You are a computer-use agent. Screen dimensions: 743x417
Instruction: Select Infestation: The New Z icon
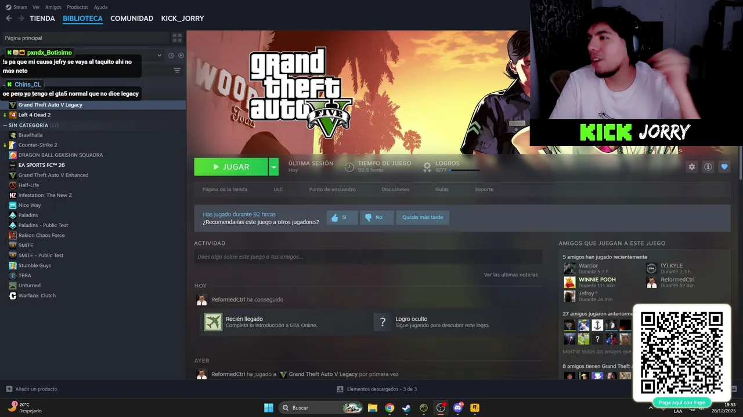pos(13,195)
